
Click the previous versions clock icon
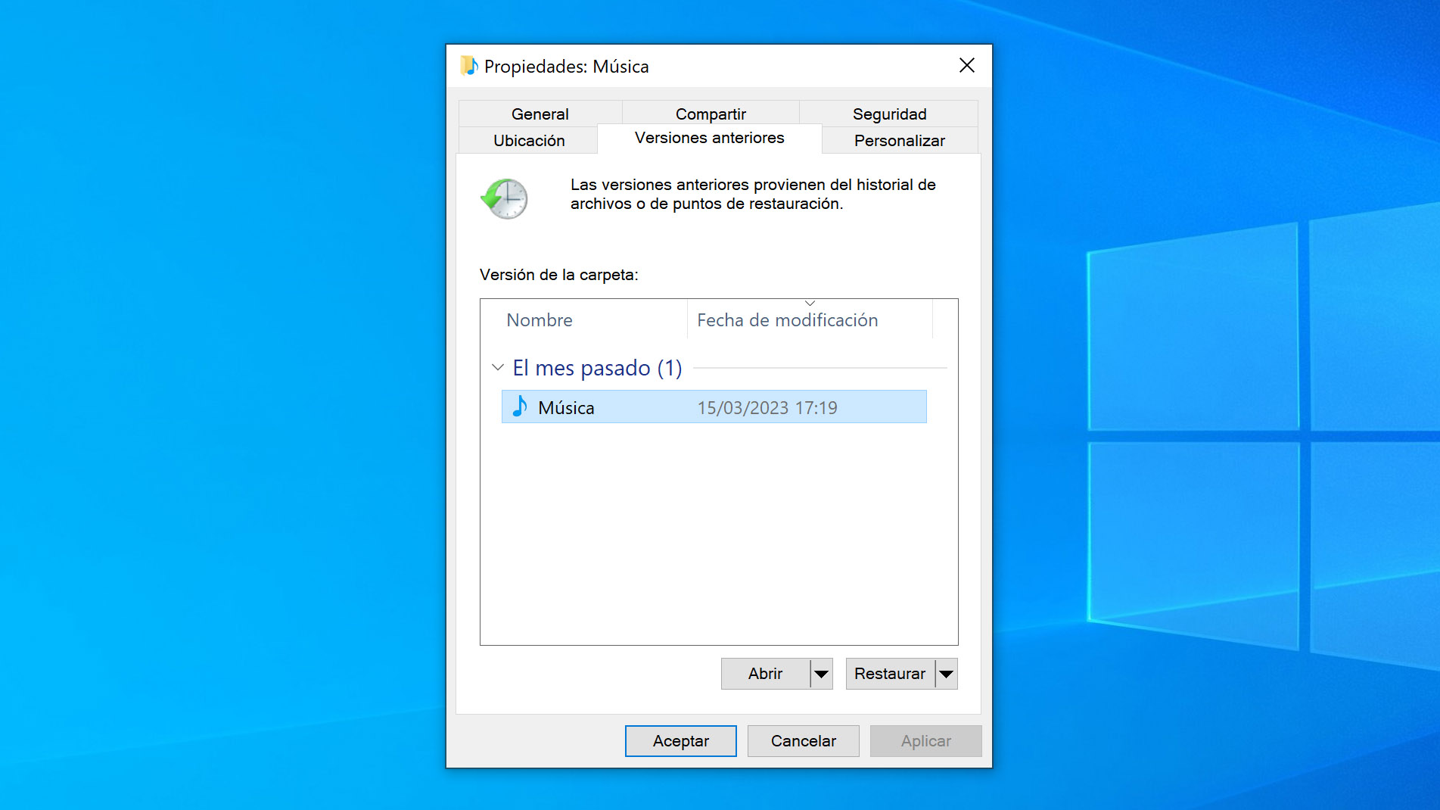(x=504, y=198)
